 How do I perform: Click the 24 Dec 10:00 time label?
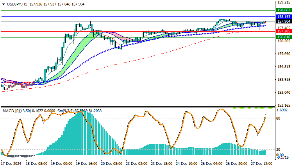pos(186,164)
